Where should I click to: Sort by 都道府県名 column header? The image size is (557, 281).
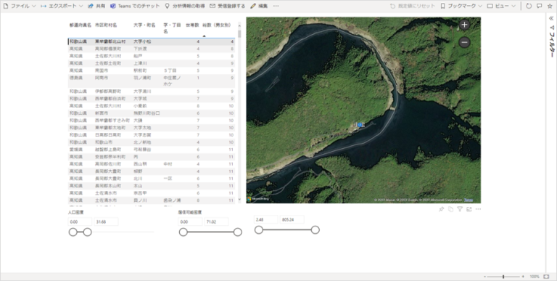click(81, 25)
